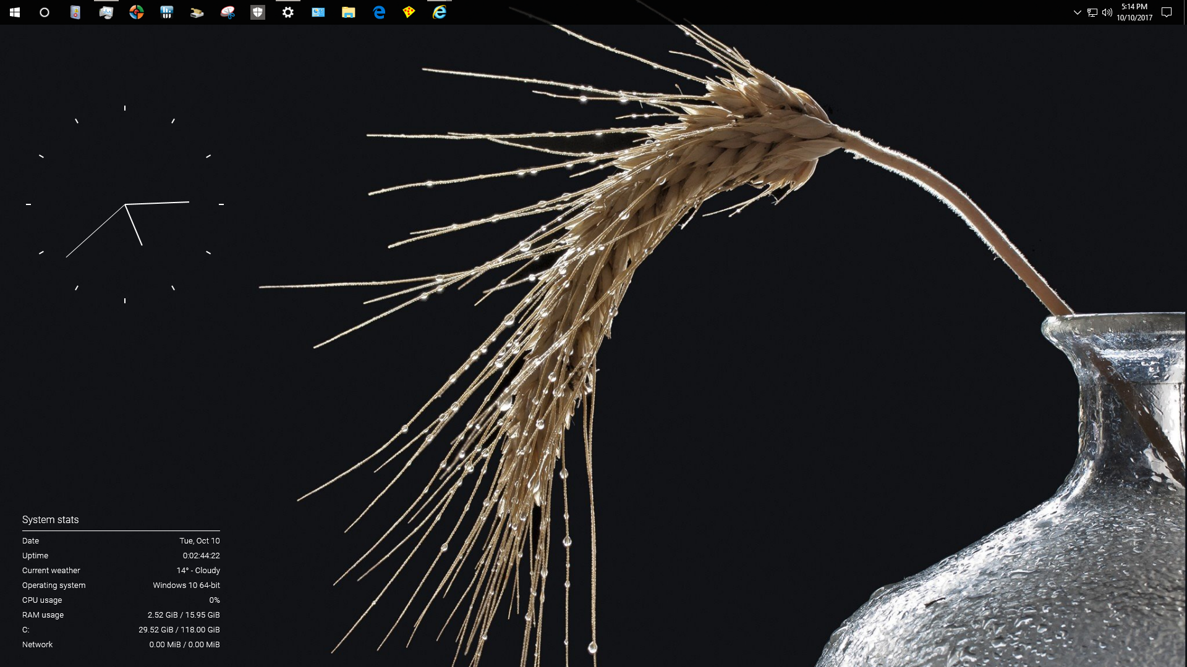The width and height of the screenshot is (1187, 667).
Task: Launch the orange-green crosshair HWMonitor icon
Action: [137, 12]
